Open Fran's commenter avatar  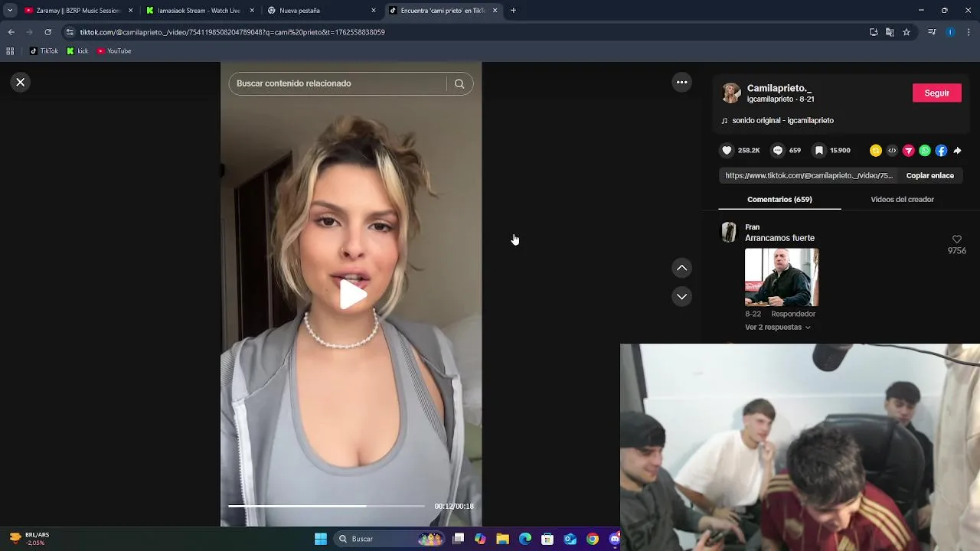point(729,232)
